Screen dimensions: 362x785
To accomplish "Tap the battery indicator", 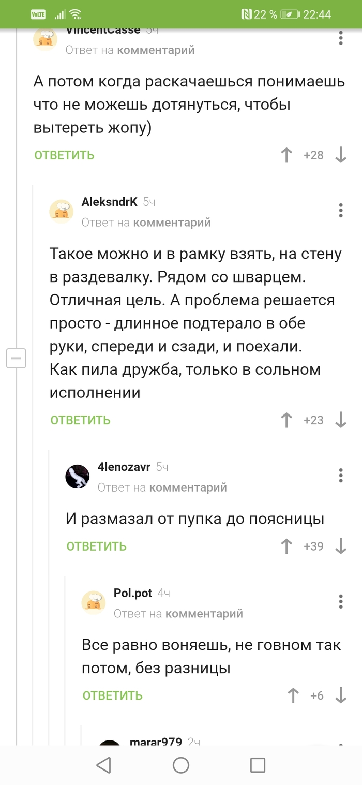I will (x=290, y=14).
